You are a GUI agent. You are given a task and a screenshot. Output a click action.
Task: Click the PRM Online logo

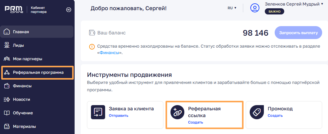(x=14, y=10)
